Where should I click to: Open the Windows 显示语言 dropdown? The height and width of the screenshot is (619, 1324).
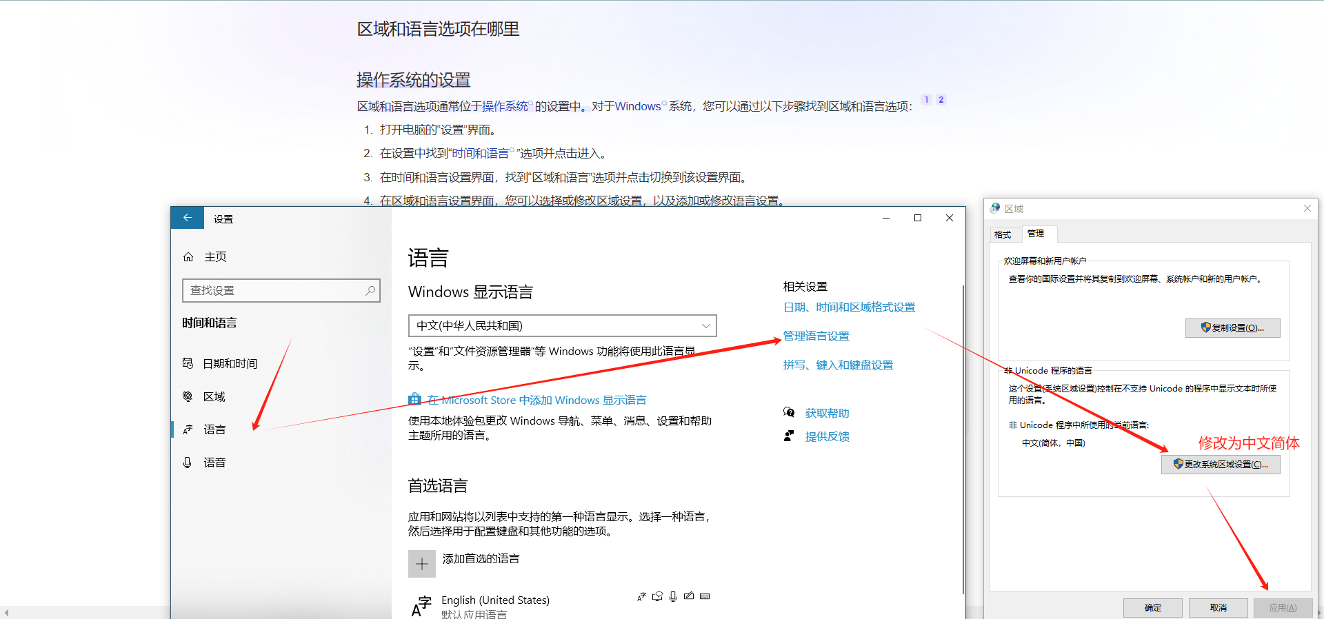click(x=563, y=325)
